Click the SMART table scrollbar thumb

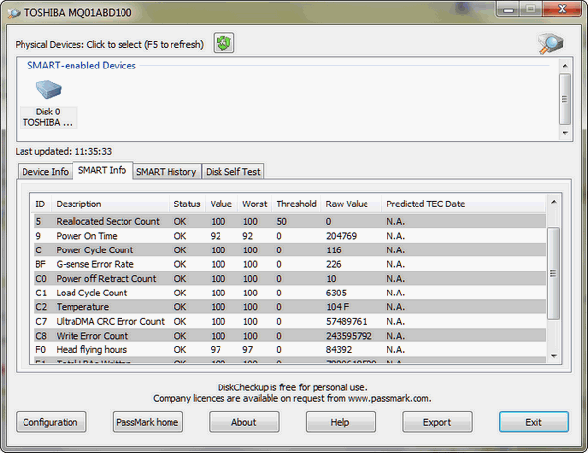tap(553, 273)
